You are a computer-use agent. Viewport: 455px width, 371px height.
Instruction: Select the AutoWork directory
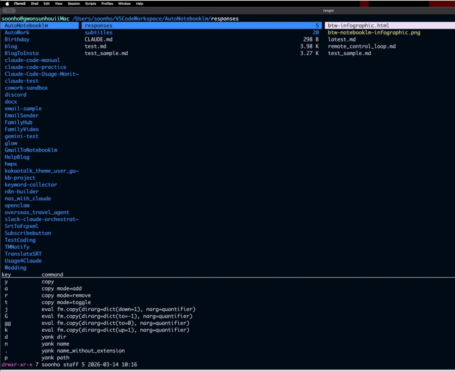pyautogui.click(x=17, y=32)
